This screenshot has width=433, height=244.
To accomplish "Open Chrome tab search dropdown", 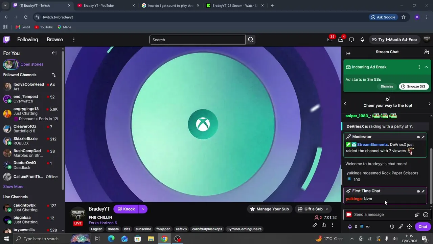I will point(5,5).
